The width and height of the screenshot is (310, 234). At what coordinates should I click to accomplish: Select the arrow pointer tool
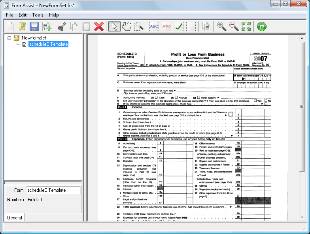pyautogui.click(x=115, y=26)
